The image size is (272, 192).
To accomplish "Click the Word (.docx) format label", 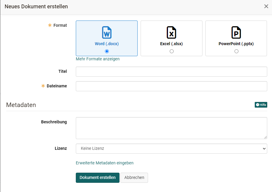I will coord(107,44).
